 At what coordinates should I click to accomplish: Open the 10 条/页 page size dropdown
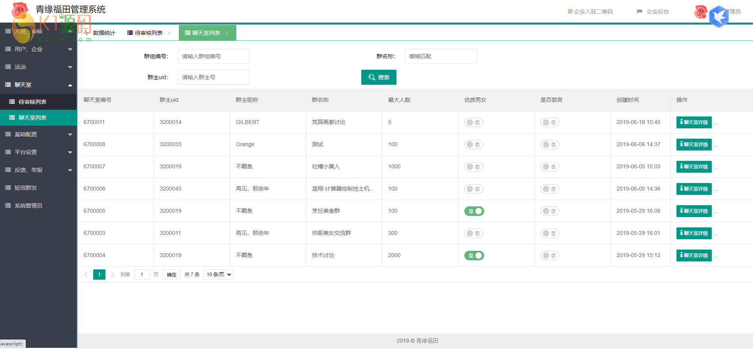[x=218, y=275]
